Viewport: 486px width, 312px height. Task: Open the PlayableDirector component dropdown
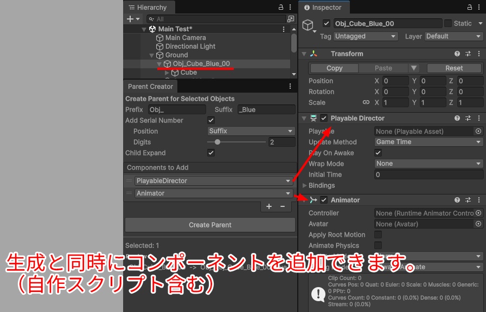(x=214, y=181)
